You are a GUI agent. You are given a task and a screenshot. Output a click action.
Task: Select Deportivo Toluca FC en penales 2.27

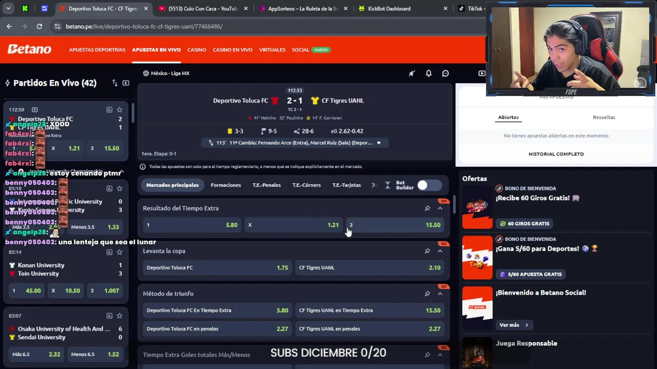pyautogui.click(x=217, y=329)
